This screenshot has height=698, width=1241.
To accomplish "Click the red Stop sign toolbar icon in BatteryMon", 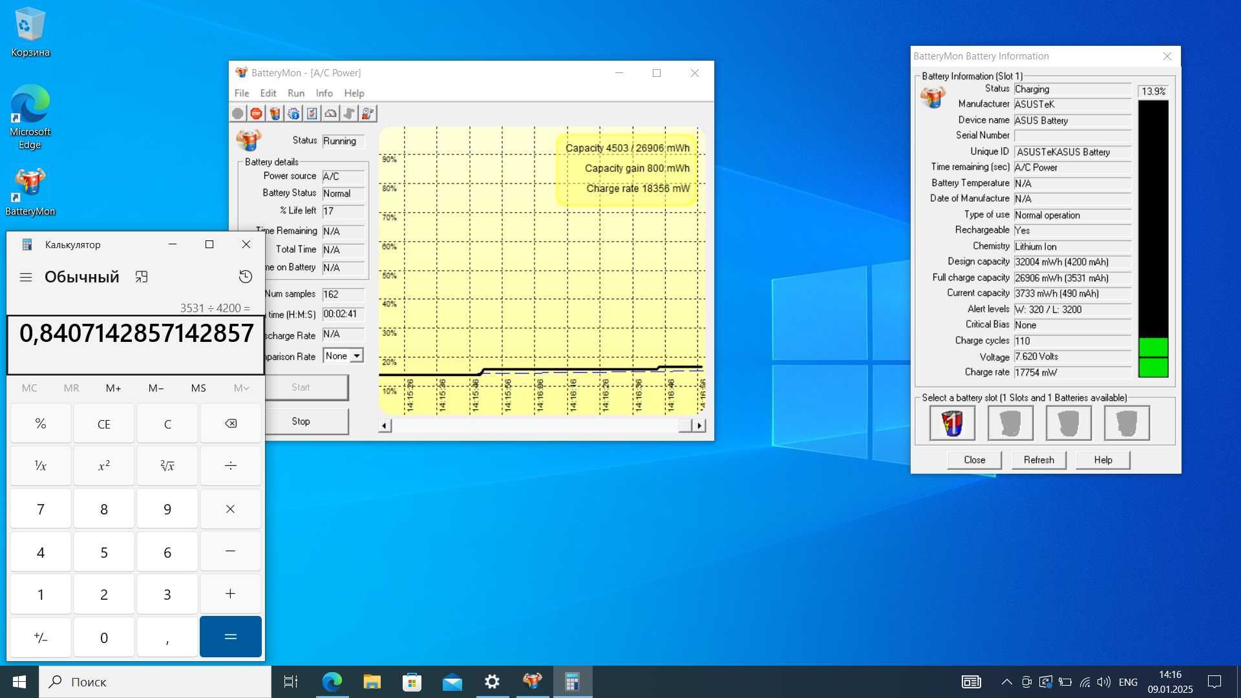I will tap(256, 114).
